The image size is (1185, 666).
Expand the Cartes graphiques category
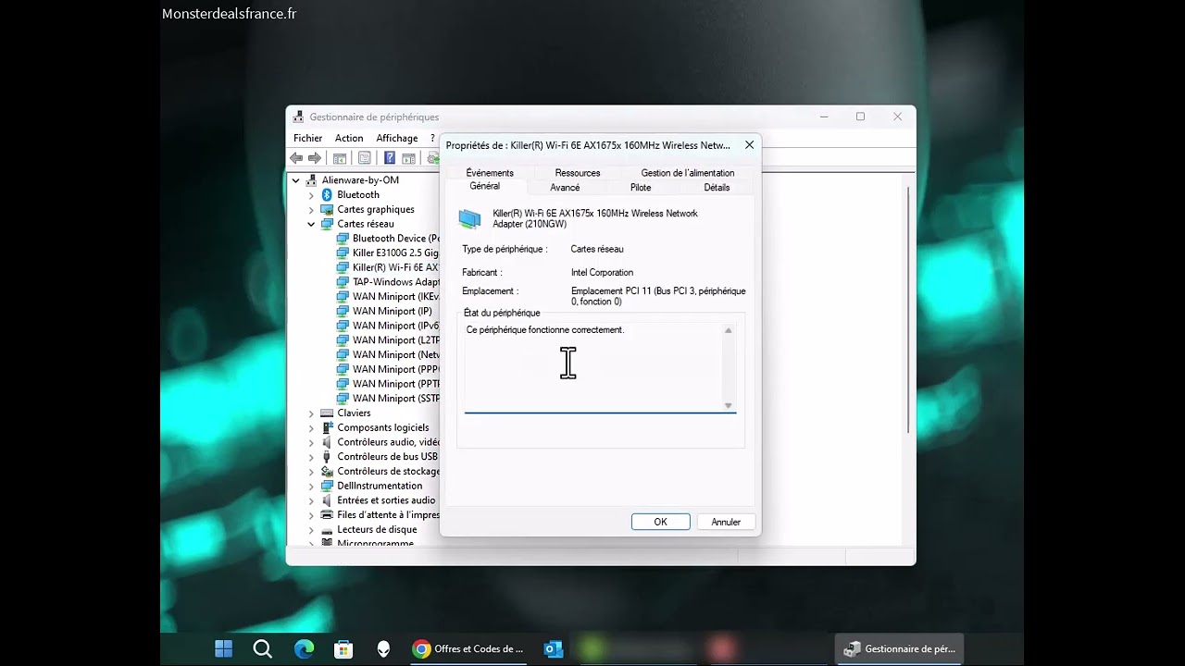click(x=311, y=210)
